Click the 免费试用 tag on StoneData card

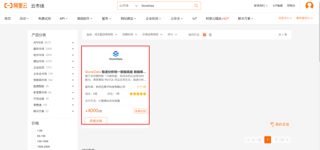click(x=140, y=111)
